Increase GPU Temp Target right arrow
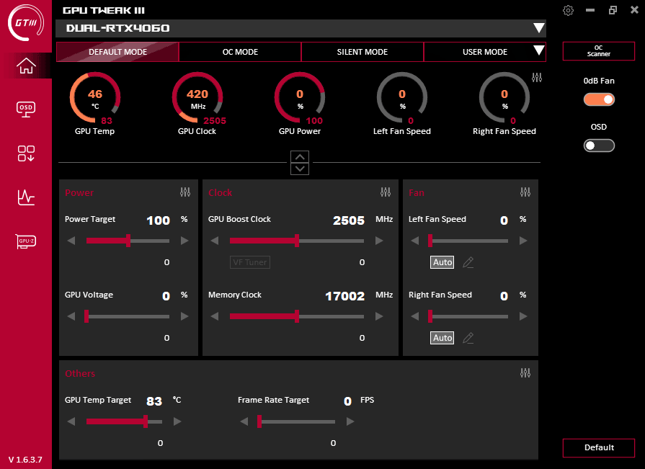 point(177,421)
